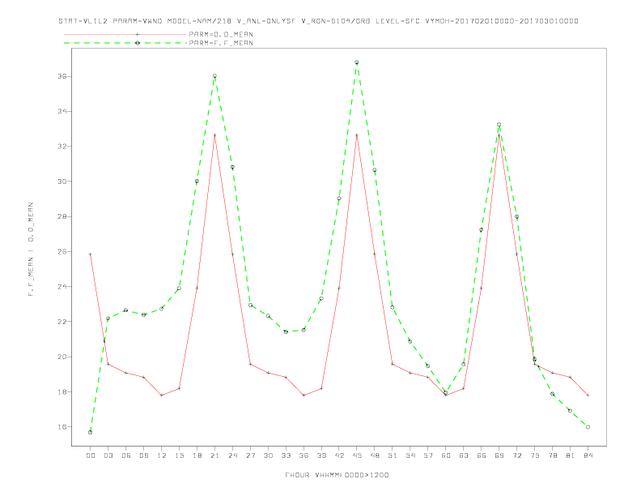Click green forecast peak marker at hour 45
Image resolution: width=641 pixels, height=496 pixels.
tap(357, 62)
